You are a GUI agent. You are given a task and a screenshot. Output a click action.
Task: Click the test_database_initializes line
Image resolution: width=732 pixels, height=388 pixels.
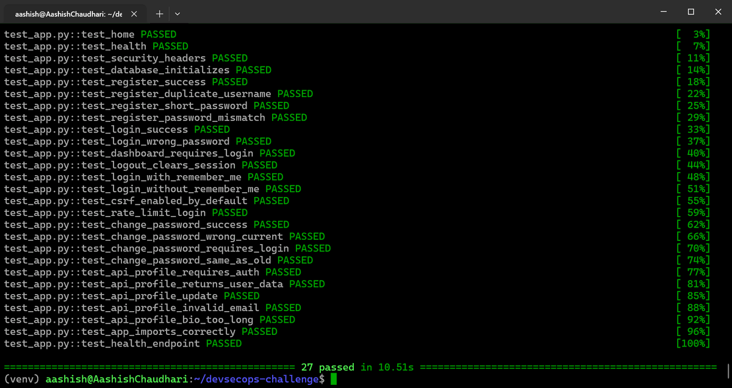(x=138, y=70)
